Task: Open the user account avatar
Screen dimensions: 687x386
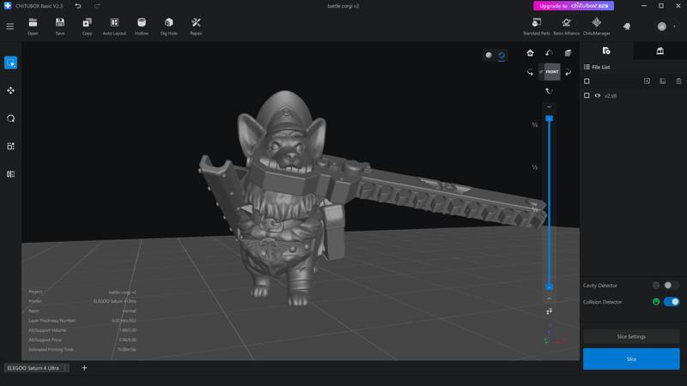Action: pos(661,27)
